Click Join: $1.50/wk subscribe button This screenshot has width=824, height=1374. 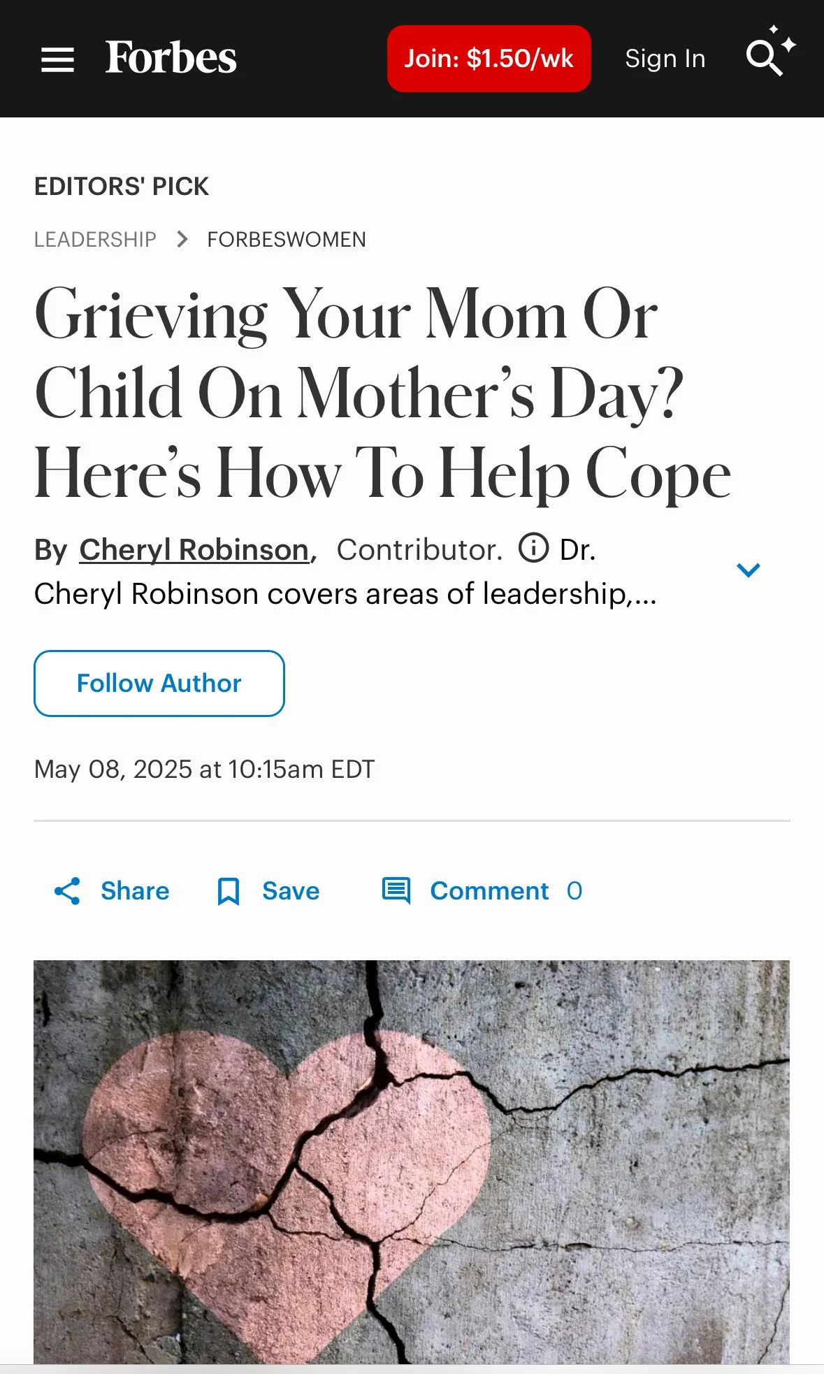(x=489, y=59)
